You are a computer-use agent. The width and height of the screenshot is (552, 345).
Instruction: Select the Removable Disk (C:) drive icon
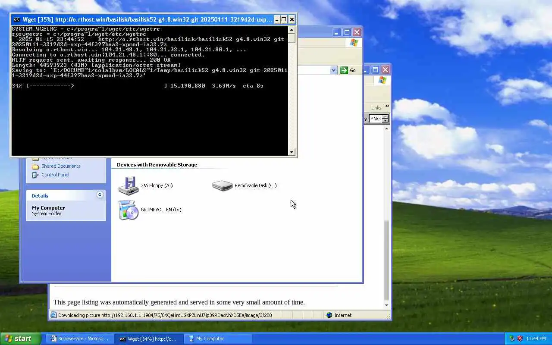point(223,185)
